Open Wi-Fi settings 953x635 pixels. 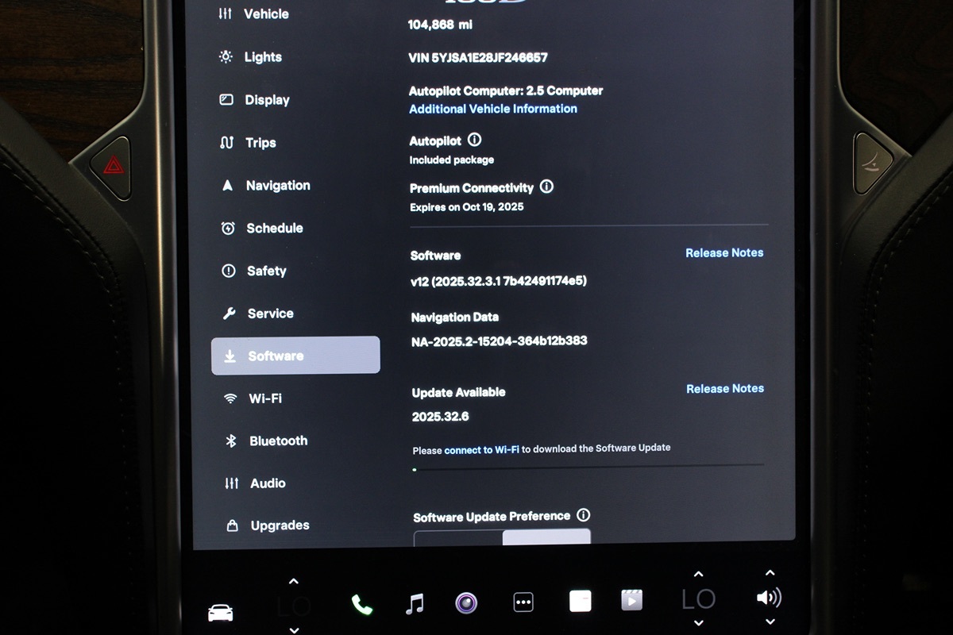(x=253, y=398)
